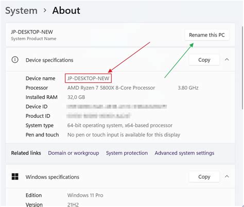Go back to System in the breadcrumb
The image size is (244, 207).
click(x=21, y=11)
